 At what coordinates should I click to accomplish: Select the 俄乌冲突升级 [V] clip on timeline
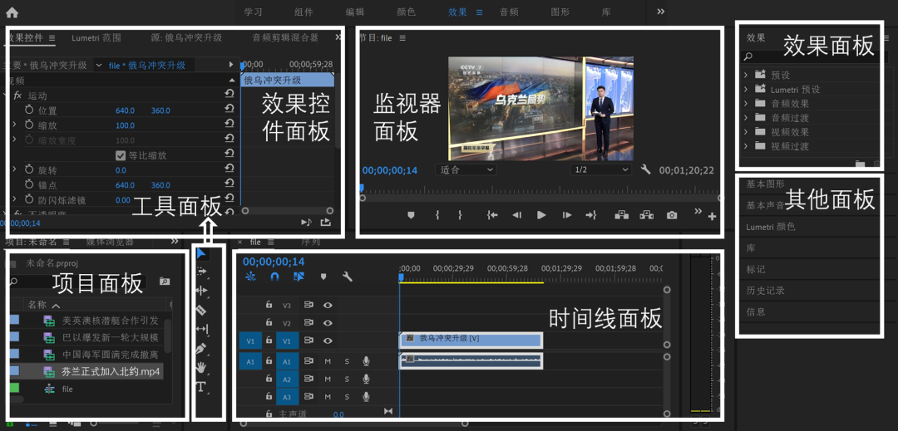[471, 339]
